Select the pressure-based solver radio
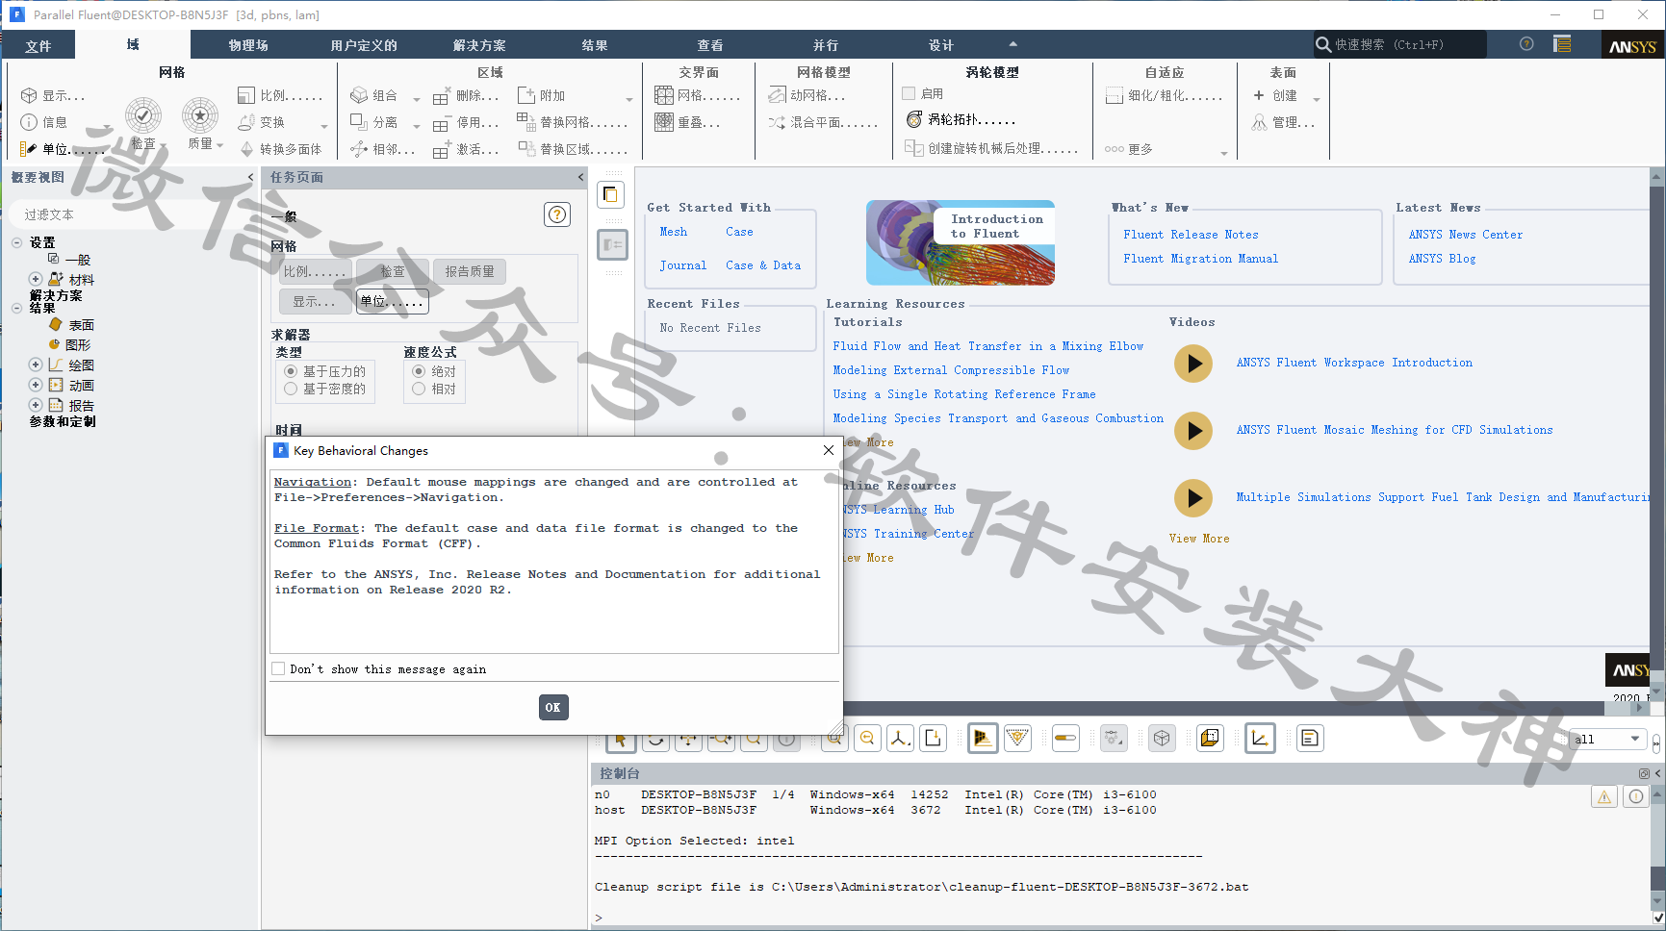1666x931 pixels. (291, 371)
